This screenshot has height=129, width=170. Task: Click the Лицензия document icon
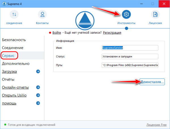tap(155, 14)
